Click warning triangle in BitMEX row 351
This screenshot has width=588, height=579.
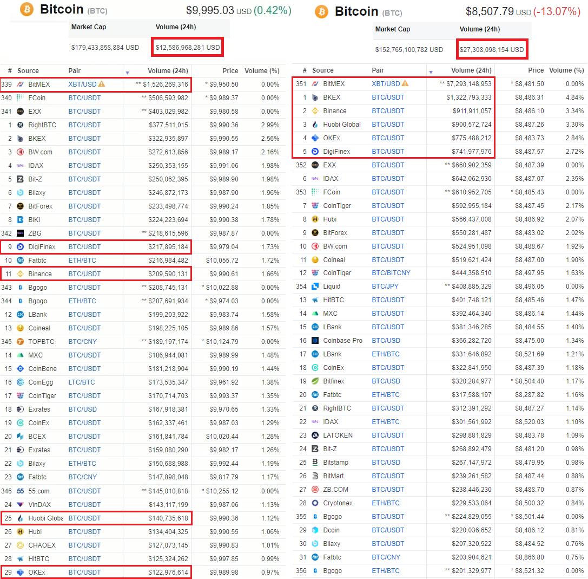point(405,83)
